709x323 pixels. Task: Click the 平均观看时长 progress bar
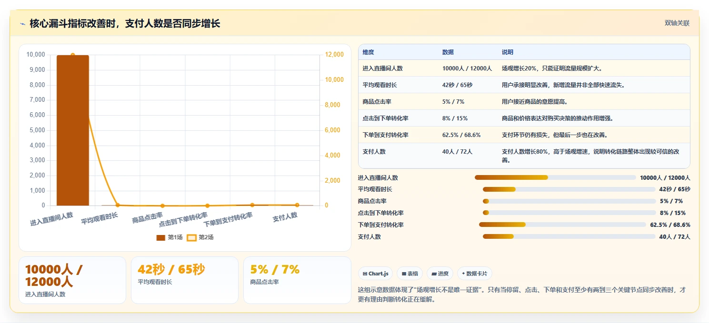(x=569, y=189)
